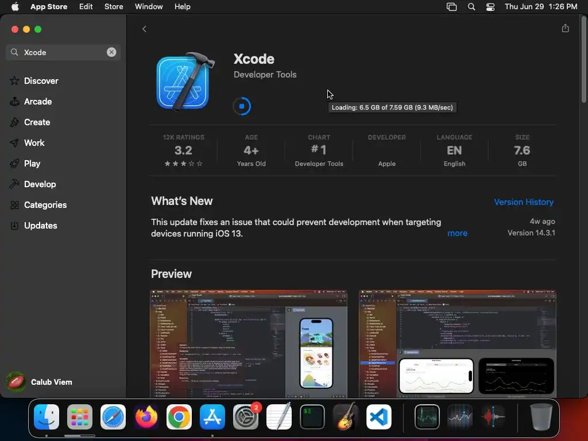Open Calub Viem account profile
Viewport: 588px width, 441px height.
40,382
